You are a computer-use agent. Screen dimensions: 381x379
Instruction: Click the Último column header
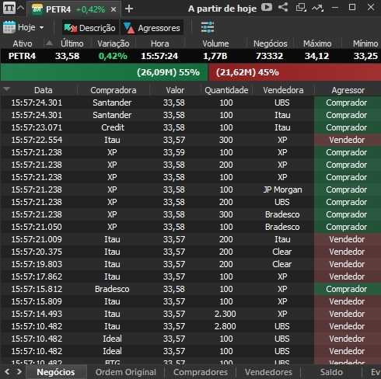(x=72, y=43)
